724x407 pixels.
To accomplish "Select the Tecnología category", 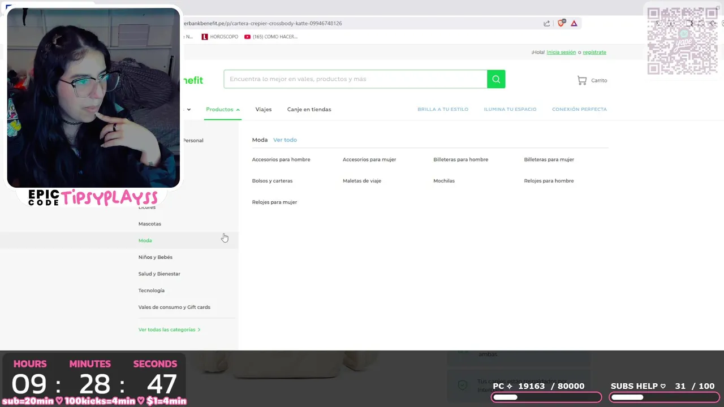I will point(152,291).
